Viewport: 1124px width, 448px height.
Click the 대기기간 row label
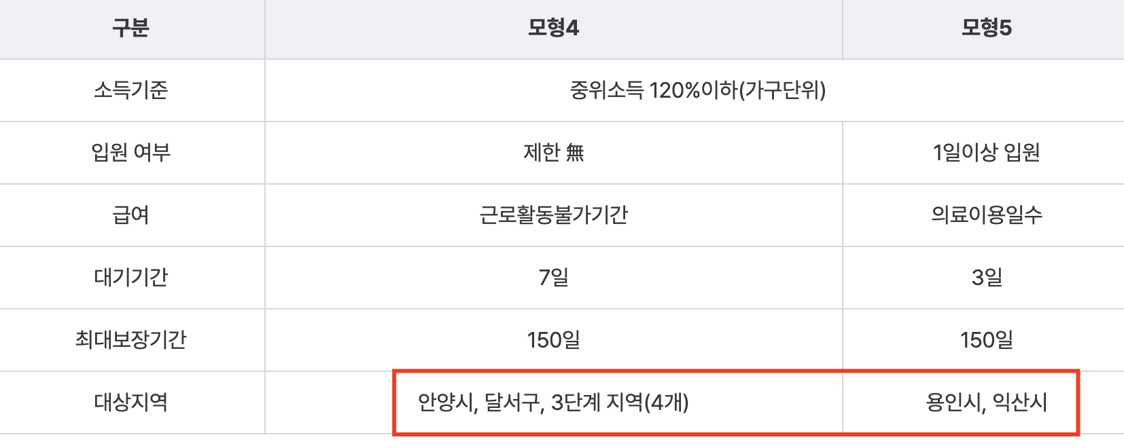coord(131,278)
